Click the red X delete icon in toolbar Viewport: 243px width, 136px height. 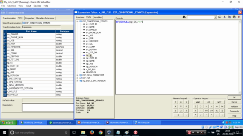coord(239,17)
